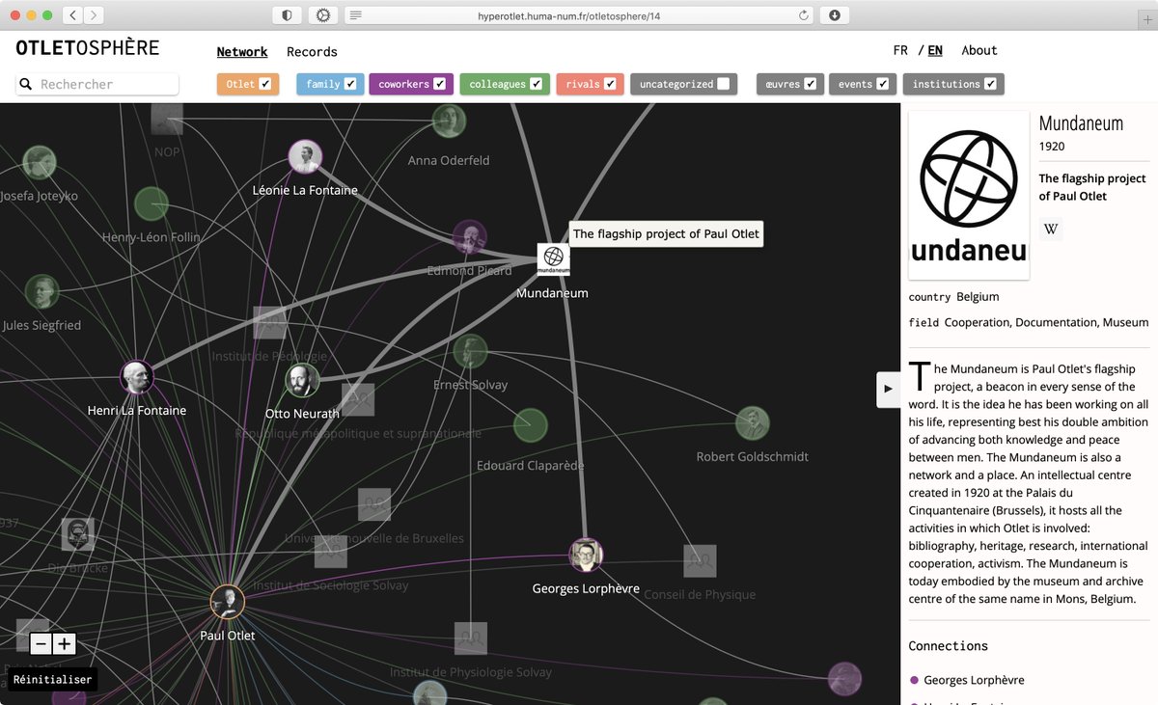Select the Henry-Léon Follin node
Screen dimensions: 1158x705
click(152, 204)
